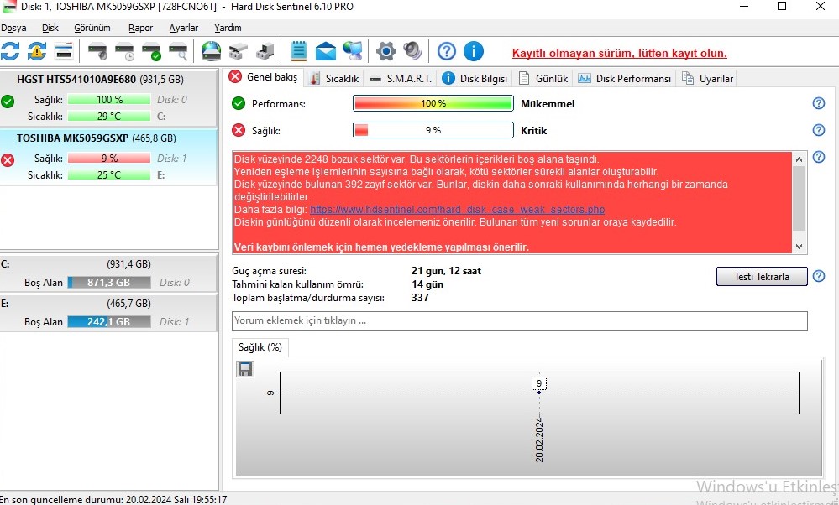Click the Sağlık 9 % health bar
This screenshot has width=839, height=505.
pyautogui.click(x=433, y=130)
